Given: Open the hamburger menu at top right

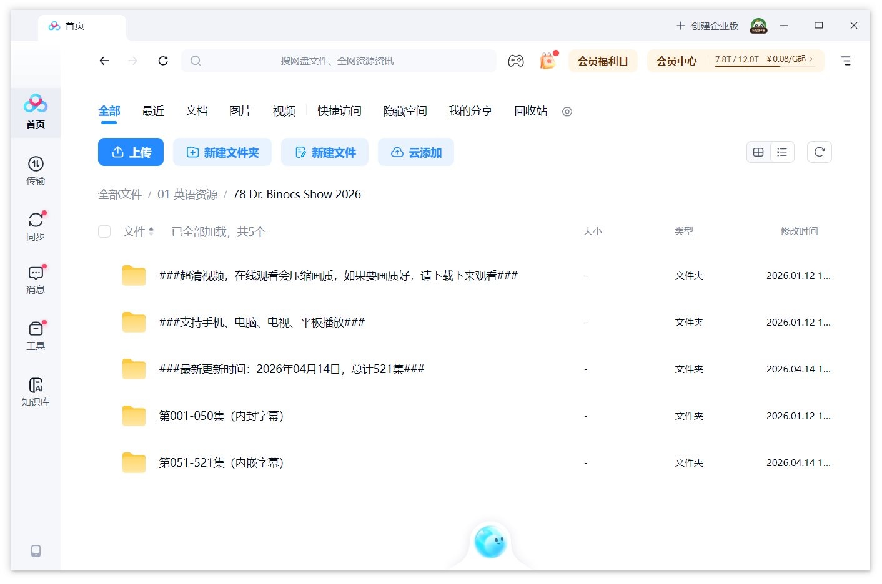Looking at the screenshot, I should coord(846,61).
